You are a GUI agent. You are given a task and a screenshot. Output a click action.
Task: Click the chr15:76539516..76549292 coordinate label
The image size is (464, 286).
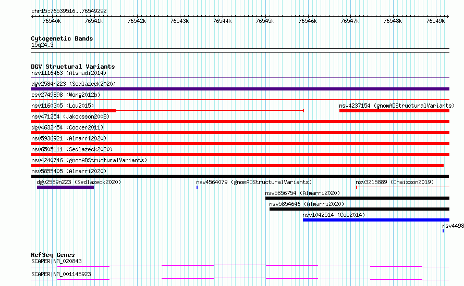click(69, 11)
